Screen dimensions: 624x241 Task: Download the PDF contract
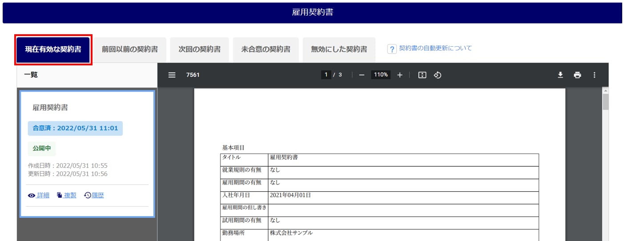click(x=560, y=75)
